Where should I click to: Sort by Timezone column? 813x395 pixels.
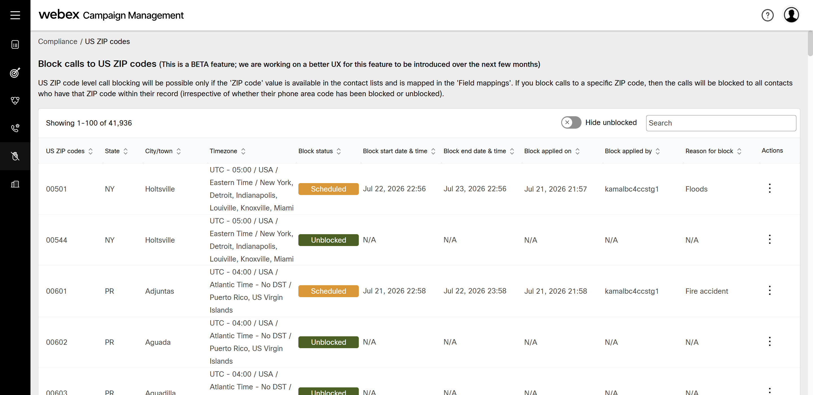pos(243,151)
